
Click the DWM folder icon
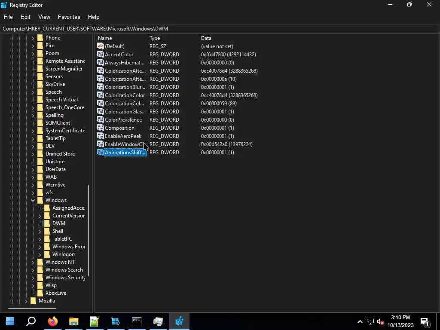point(47,223)
